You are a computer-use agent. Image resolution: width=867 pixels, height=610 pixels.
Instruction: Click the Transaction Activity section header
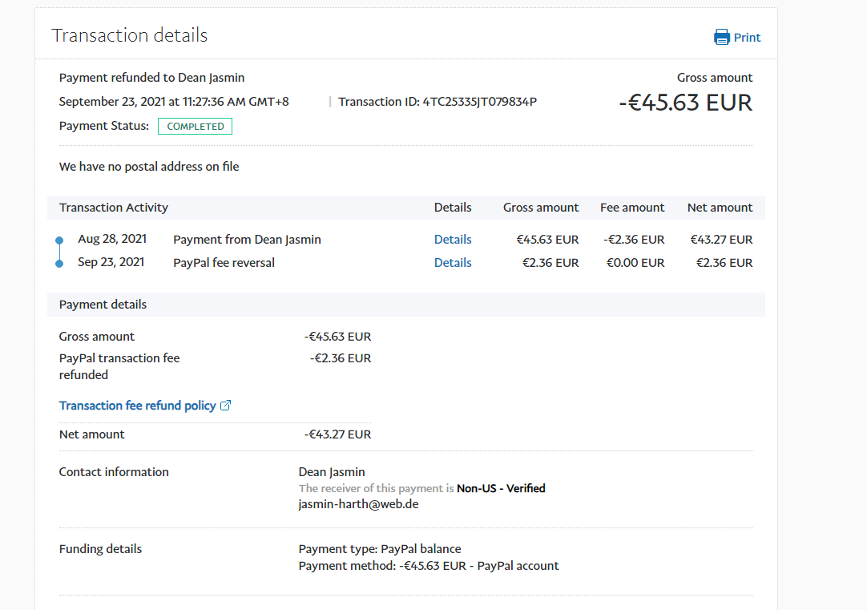point(114,208)
